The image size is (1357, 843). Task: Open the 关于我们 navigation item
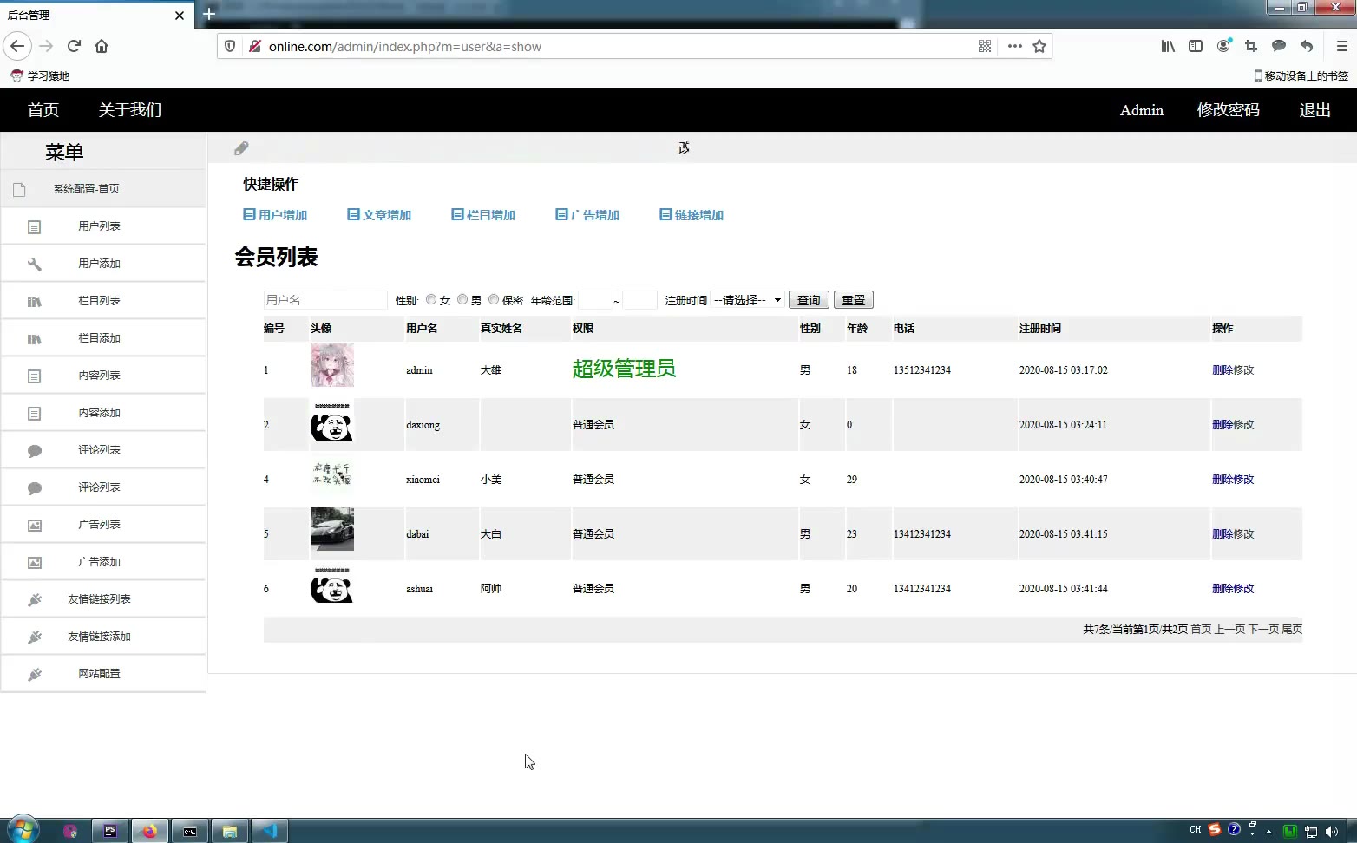pos(128,110)
